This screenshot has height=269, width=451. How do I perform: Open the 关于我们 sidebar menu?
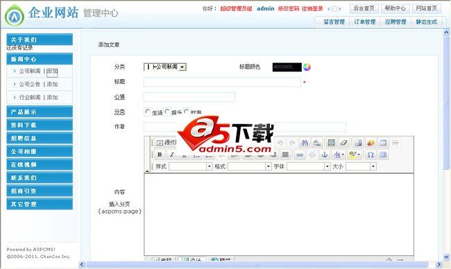(40, 40)
